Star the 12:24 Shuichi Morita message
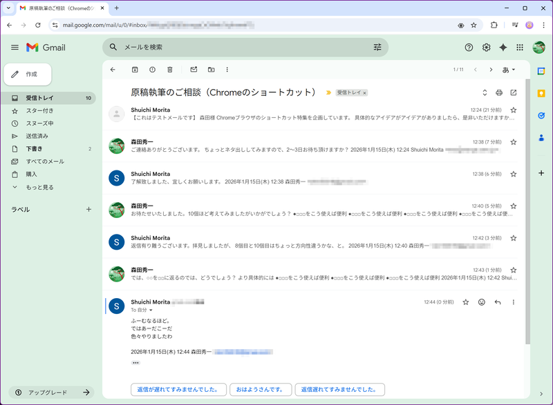The width and height of the screenshot is (553, 405). [x=514, y=110]
